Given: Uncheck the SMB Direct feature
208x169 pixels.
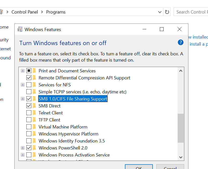Looking at the screenshot, I should point(28,106).
